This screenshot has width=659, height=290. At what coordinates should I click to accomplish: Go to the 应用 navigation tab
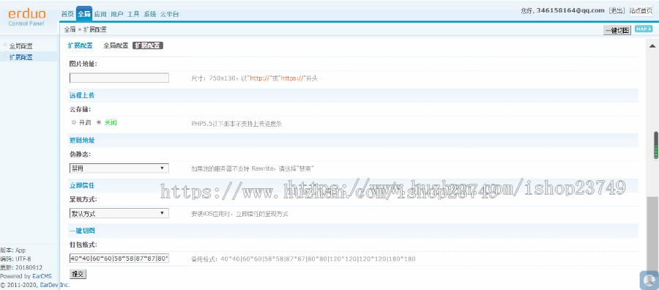(100, 14)
